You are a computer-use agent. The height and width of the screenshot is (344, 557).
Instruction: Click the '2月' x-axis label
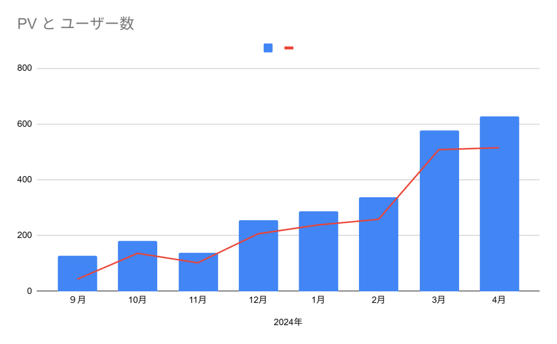click(x=379, y=300)
